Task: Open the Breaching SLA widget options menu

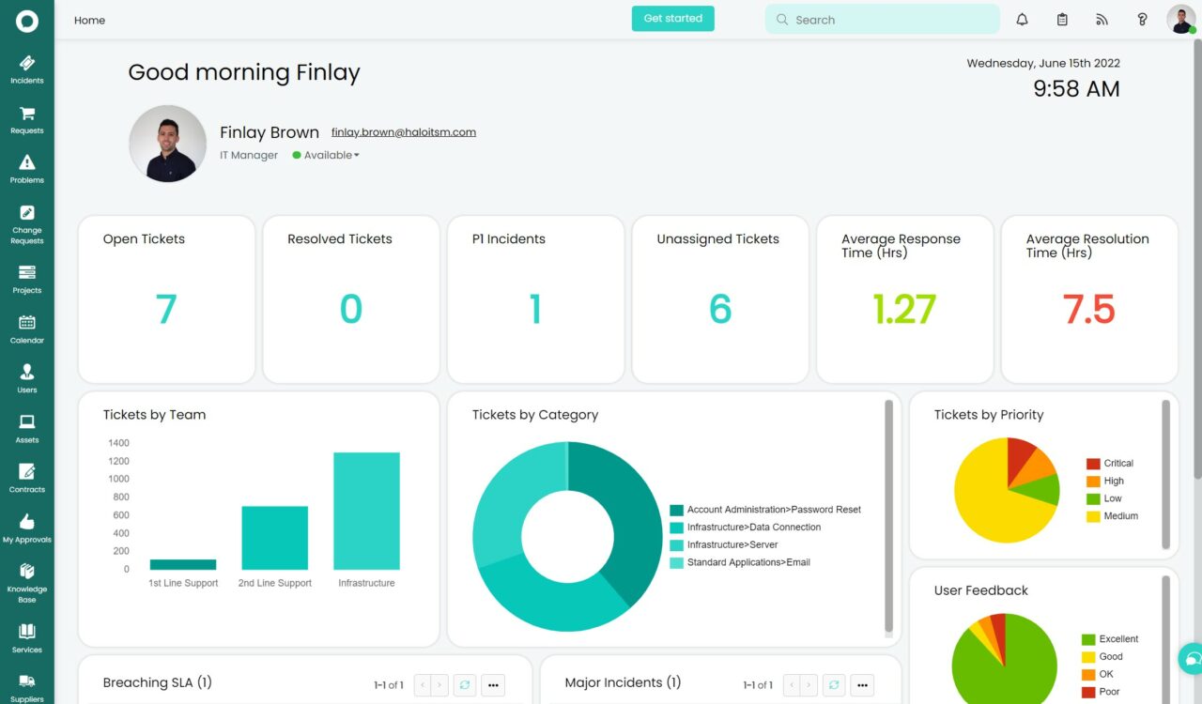Action: (493, 685)
